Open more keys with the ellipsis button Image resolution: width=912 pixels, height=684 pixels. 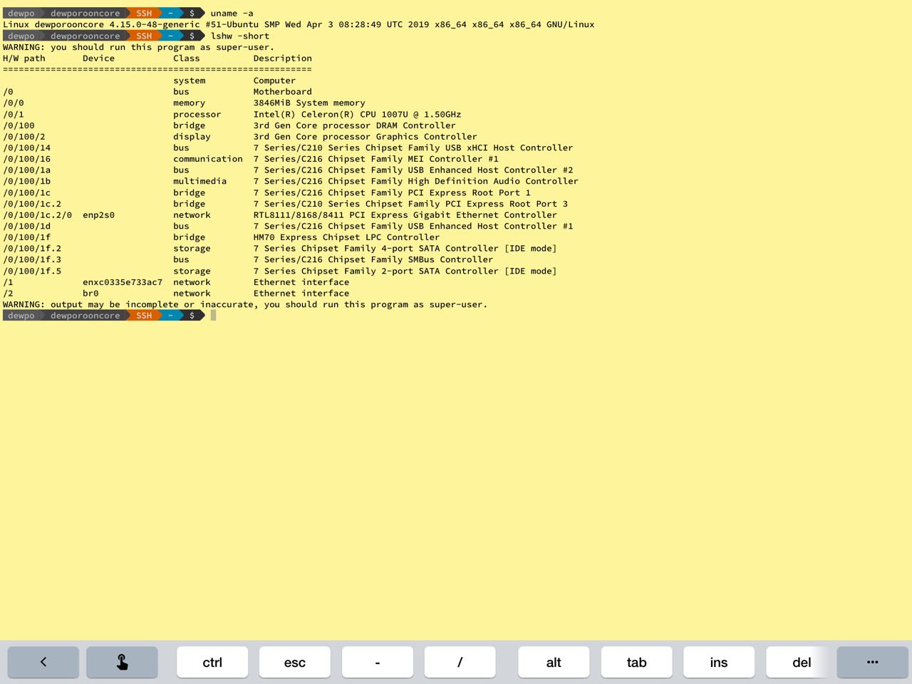click(x=872, y=662)
